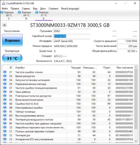Click the scroll down arrow of attribute list

tap(136, 141)
